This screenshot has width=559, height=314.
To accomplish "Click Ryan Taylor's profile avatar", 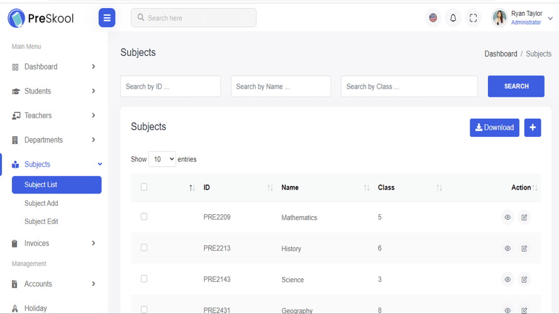I will [499, 18].
